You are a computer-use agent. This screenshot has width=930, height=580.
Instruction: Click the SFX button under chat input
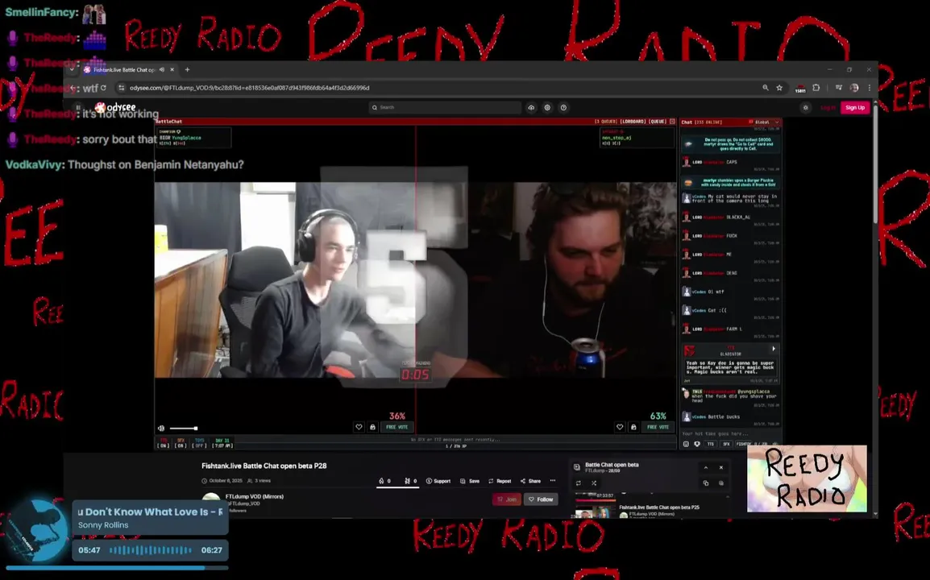726,444
